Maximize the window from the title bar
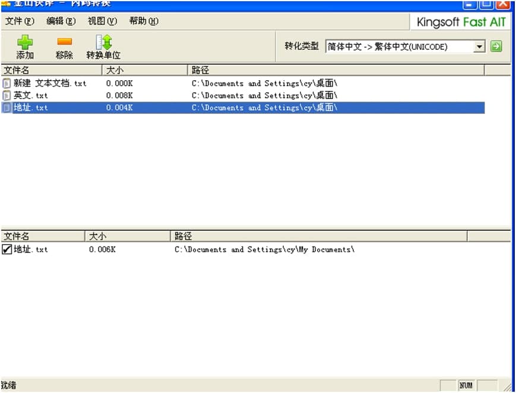This screenshot has height=393, width=516. click(x=486, y=4)
